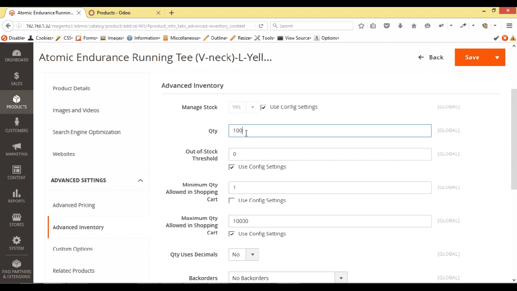Open the CSS developer toolbar menu
Viewport: 517px width, 291px height.
64,38
